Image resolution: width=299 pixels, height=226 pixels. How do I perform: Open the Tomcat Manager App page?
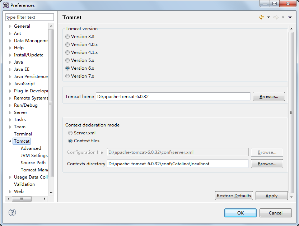point(34,170)
